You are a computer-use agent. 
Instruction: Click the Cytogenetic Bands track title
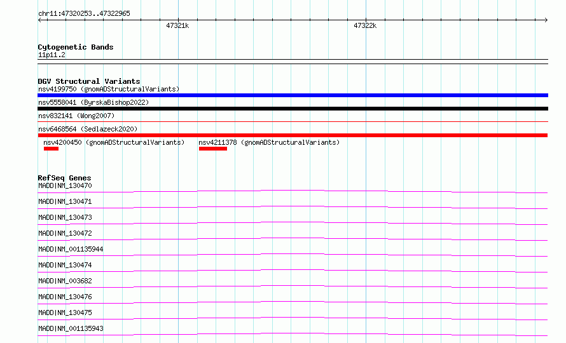pos(76,47)
